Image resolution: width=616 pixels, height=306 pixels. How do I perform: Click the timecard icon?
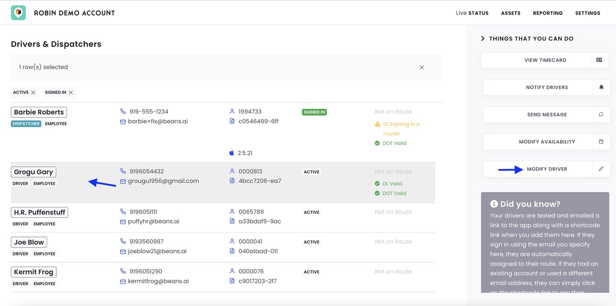pyautogui.click(x=599, y=60)
